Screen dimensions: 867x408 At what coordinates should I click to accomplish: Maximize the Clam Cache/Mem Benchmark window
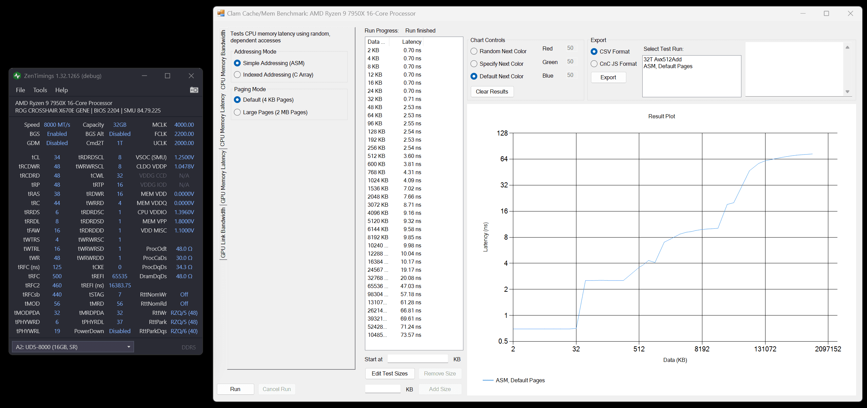pyautogui.click(x=826, y=14)
